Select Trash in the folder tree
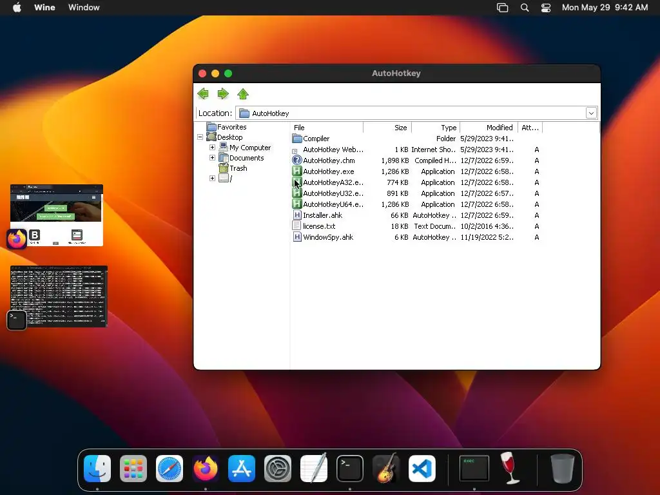The height and width of the screenshot is (495, 660). (x=238, y=168)
